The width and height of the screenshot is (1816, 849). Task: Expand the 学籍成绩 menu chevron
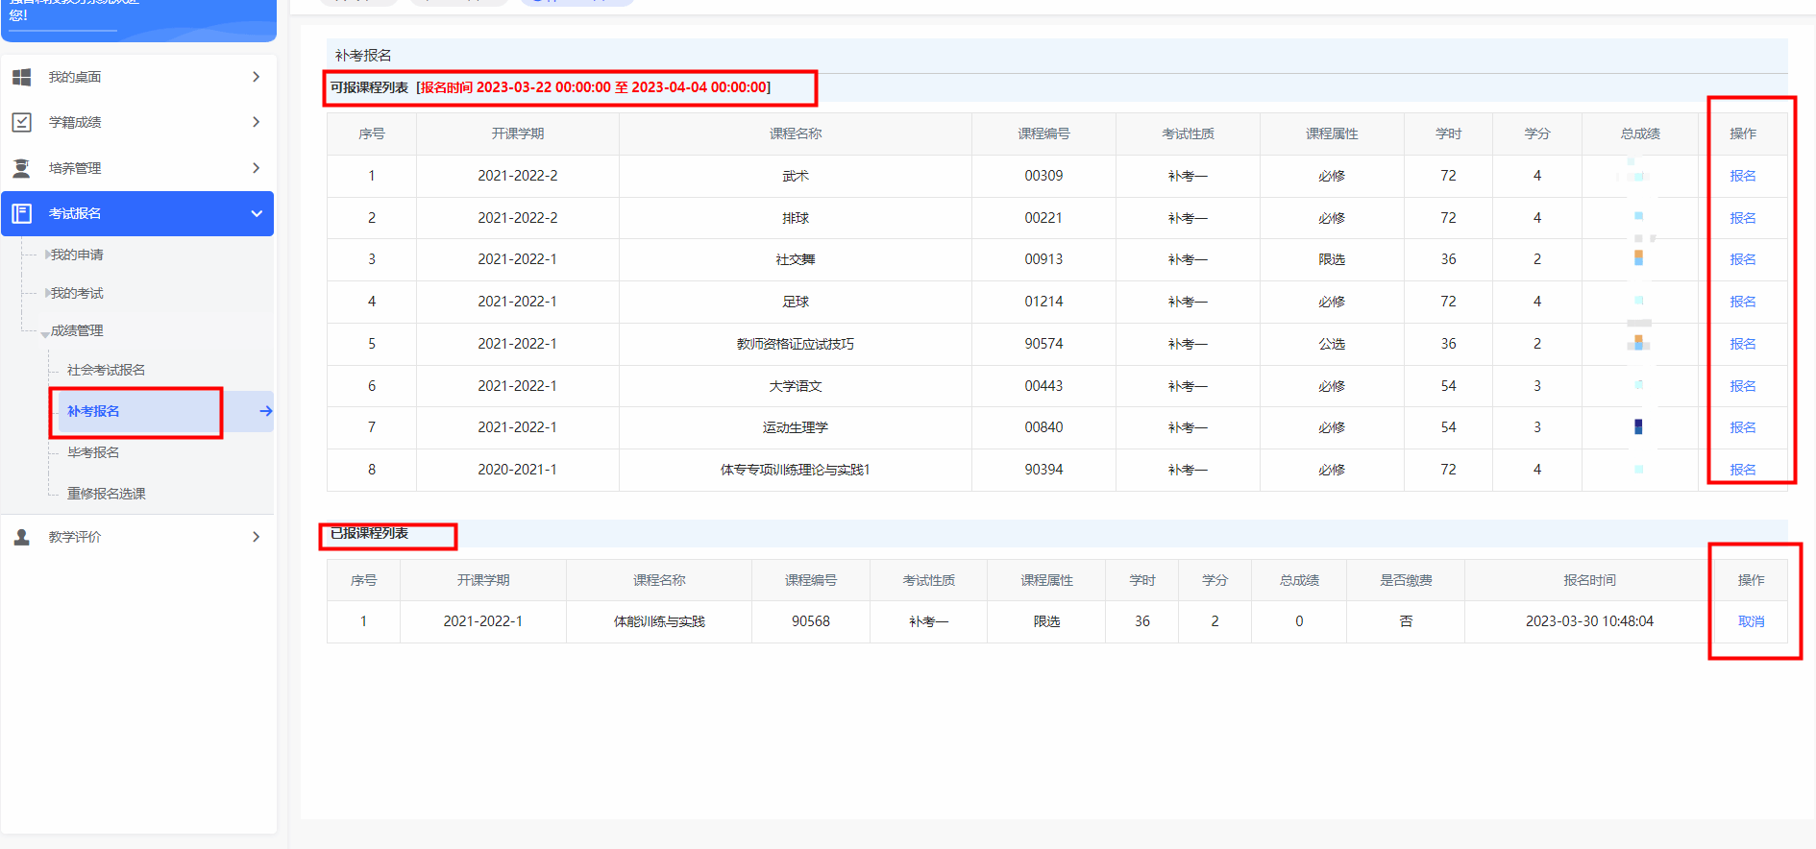[256, 122]
